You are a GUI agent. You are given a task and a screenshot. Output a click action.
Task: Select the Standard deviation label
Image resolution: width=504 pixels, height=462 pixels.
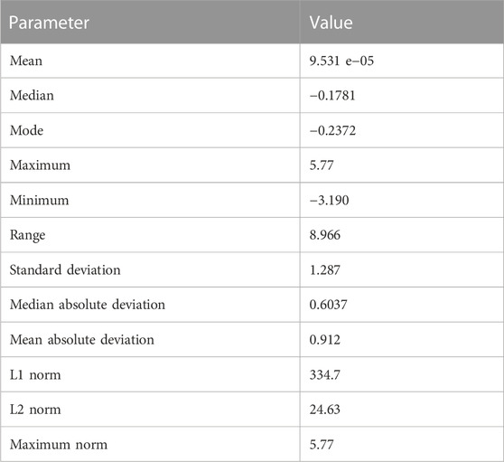[65, 270]
